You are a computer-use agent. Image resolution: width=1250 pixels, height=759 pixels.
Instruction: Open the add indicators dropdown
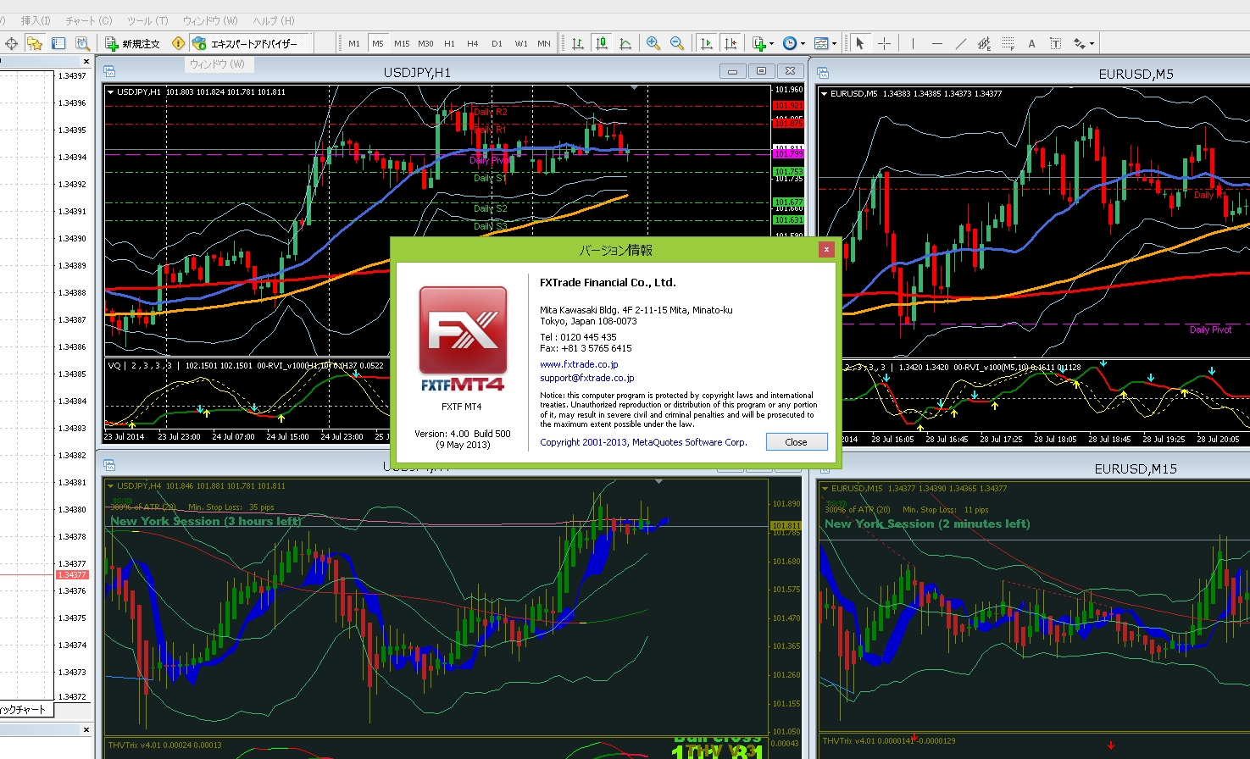[763, 43]
